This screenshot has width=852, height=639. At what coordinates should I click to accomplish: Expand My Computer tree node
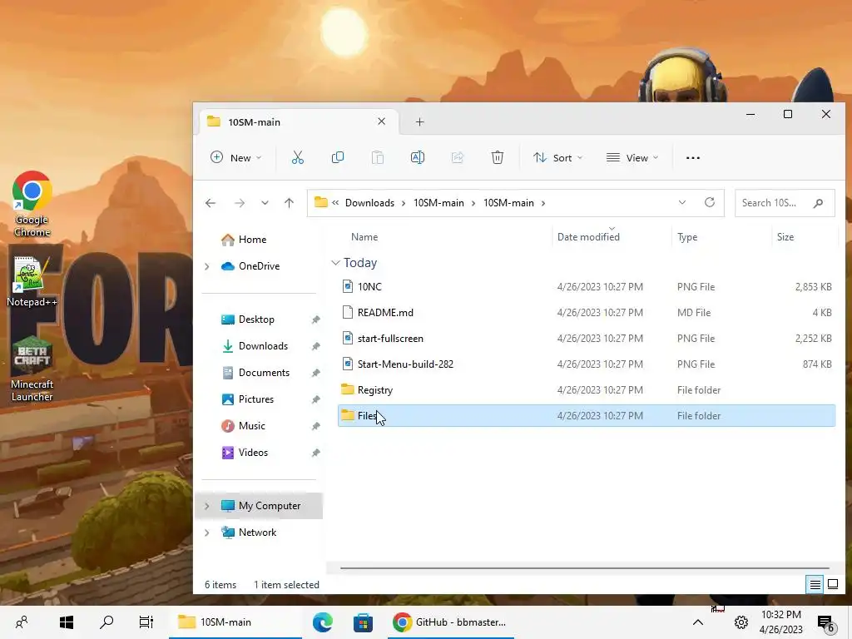pyautogui.click(x=207, y=506)
